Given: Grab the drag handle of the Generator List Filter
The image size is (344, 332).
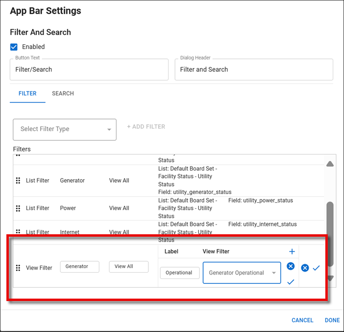Looking at the screenshot, I should click(x=18, y=181).
